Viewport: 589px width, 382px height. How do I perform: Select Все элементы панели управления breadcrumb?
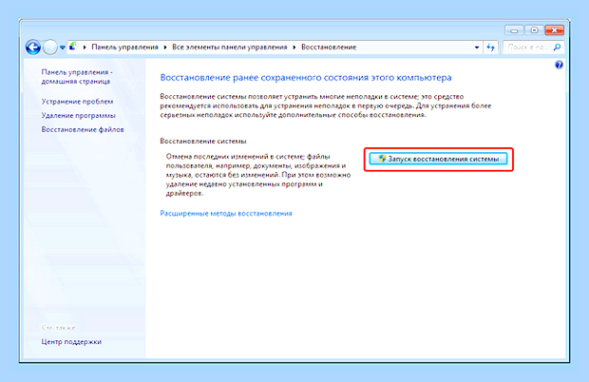coord(229,48)
